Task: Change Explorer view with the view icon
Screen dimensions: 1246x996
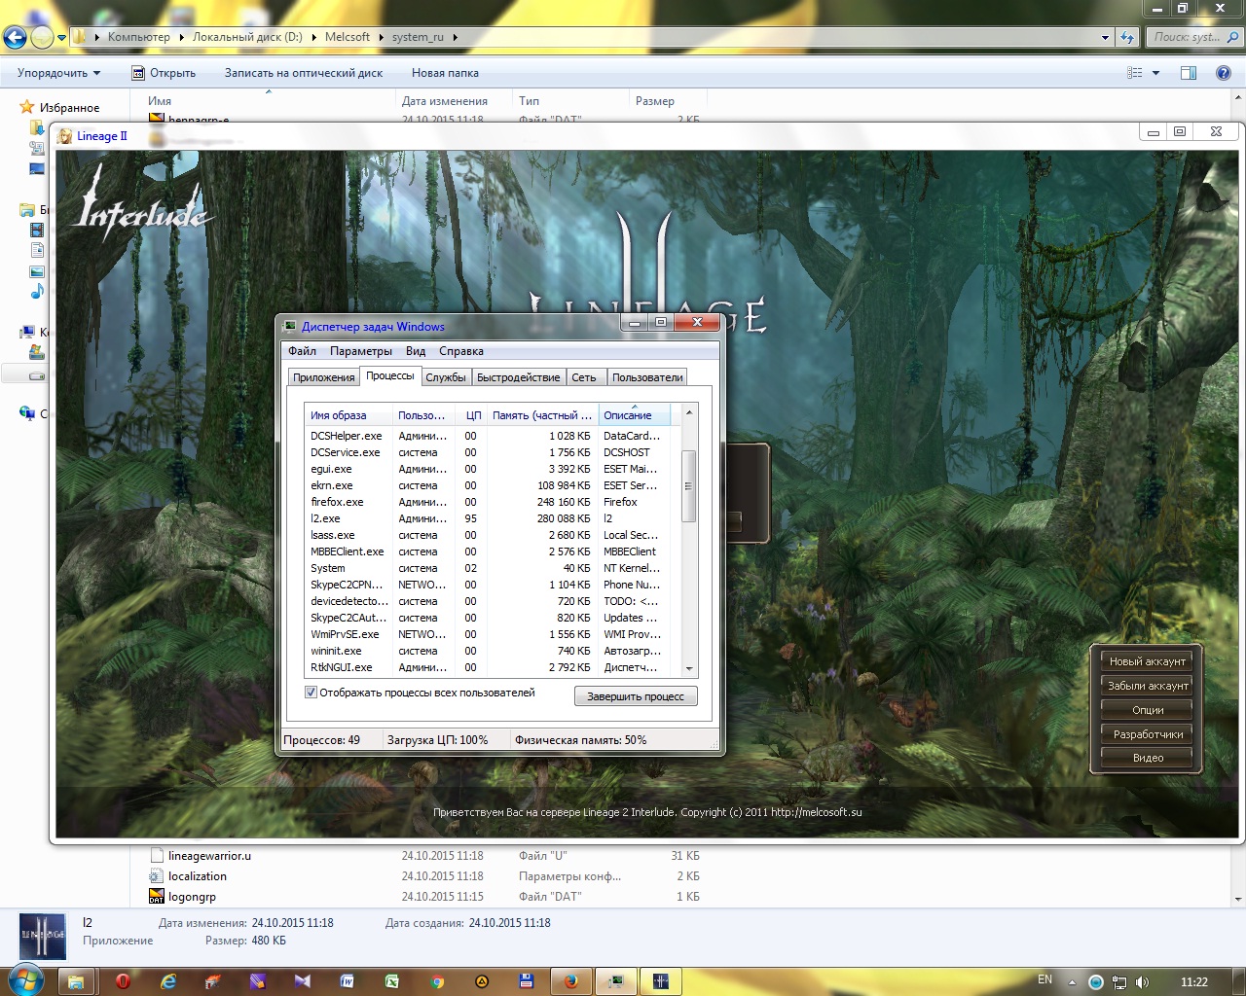Action: pos(1134,73)
